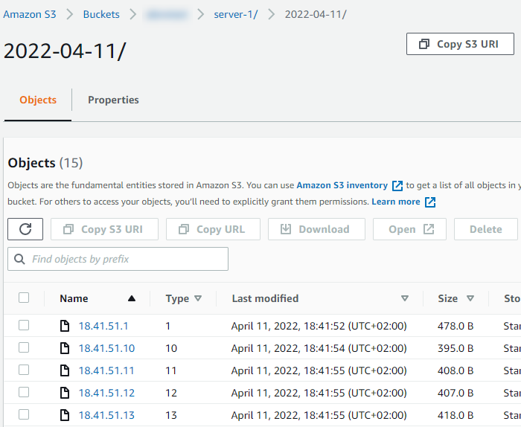Toggle the select-all checkbox in table header
This screenshot has width=521, height=427.
click(24, 298)
